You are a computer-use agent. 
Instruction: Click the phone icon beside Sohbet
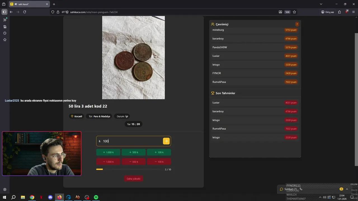tap(301, 189)
